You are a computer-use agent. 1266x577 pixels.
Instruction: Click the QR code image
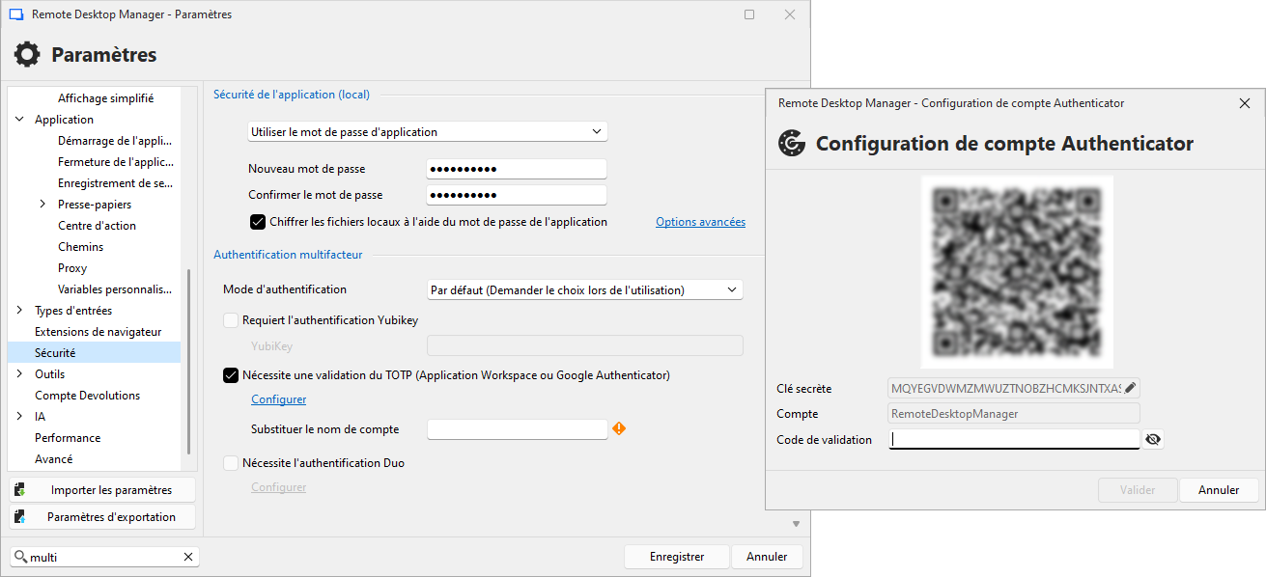coord(1017,272)
